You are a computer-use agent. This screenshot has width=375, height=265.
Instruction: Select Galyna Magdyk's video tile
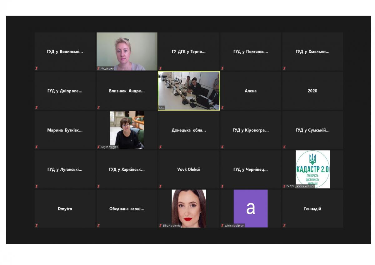tap(127, 130)
